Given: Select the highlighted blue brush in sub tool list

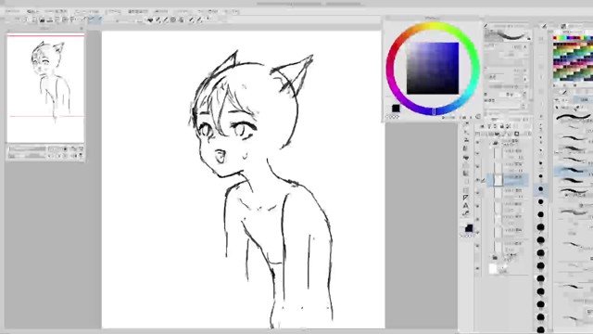Looking at the screenshot, I should pos(573,171).
